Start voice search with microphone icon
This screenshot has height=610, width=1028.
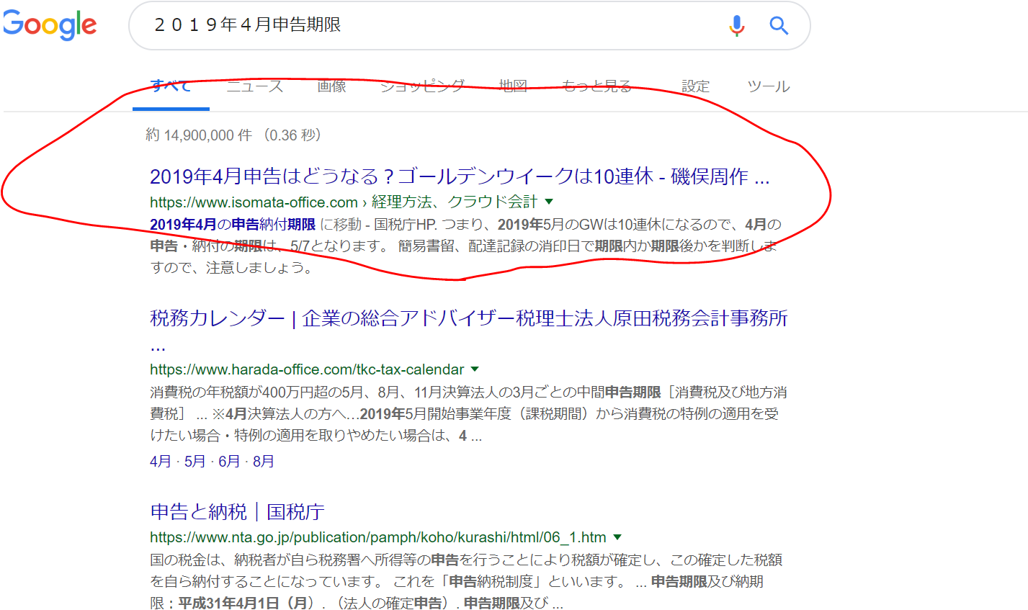736,26
